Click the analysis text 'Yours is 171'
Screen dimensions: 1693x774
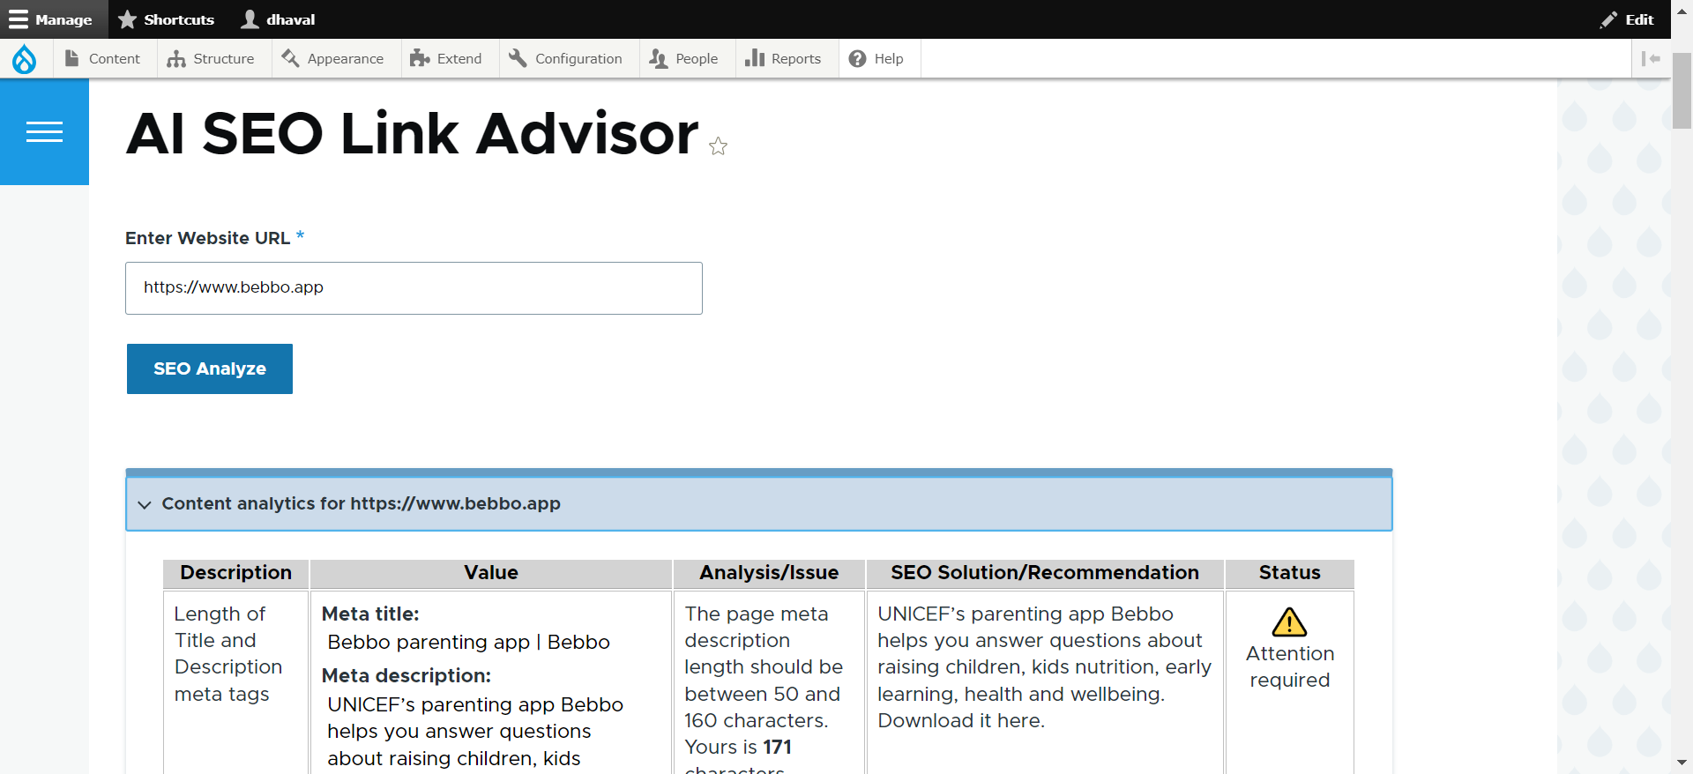point(738,748)
